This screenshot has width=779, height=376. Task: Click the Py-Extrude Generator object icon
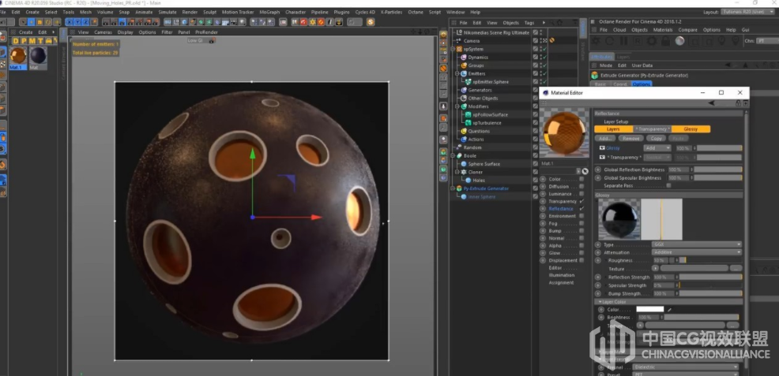pos(460,188)
